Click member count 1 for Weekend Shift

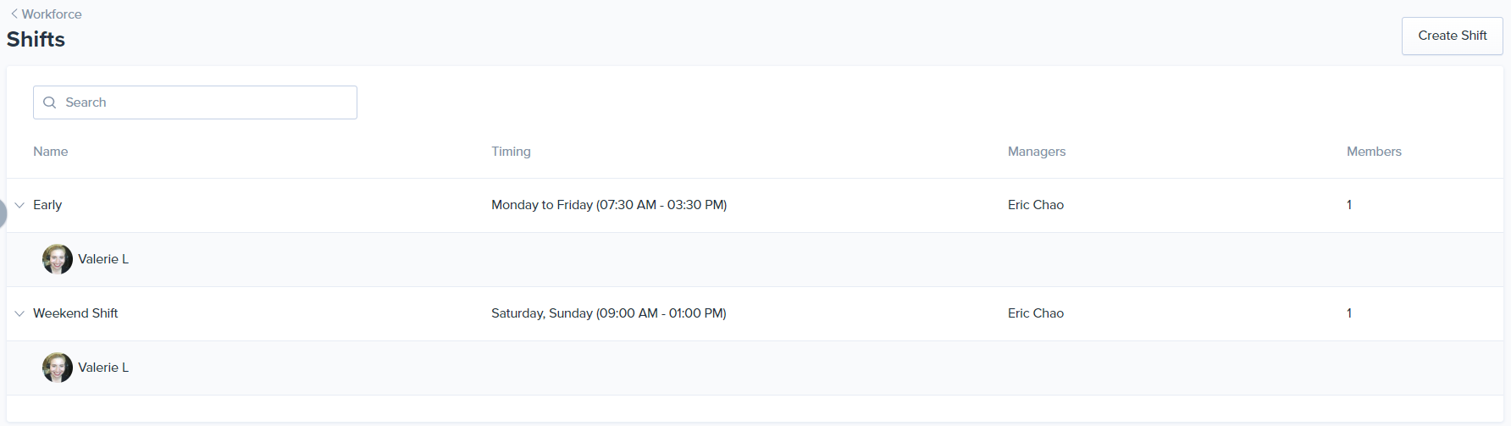(x=1349, y=313)
